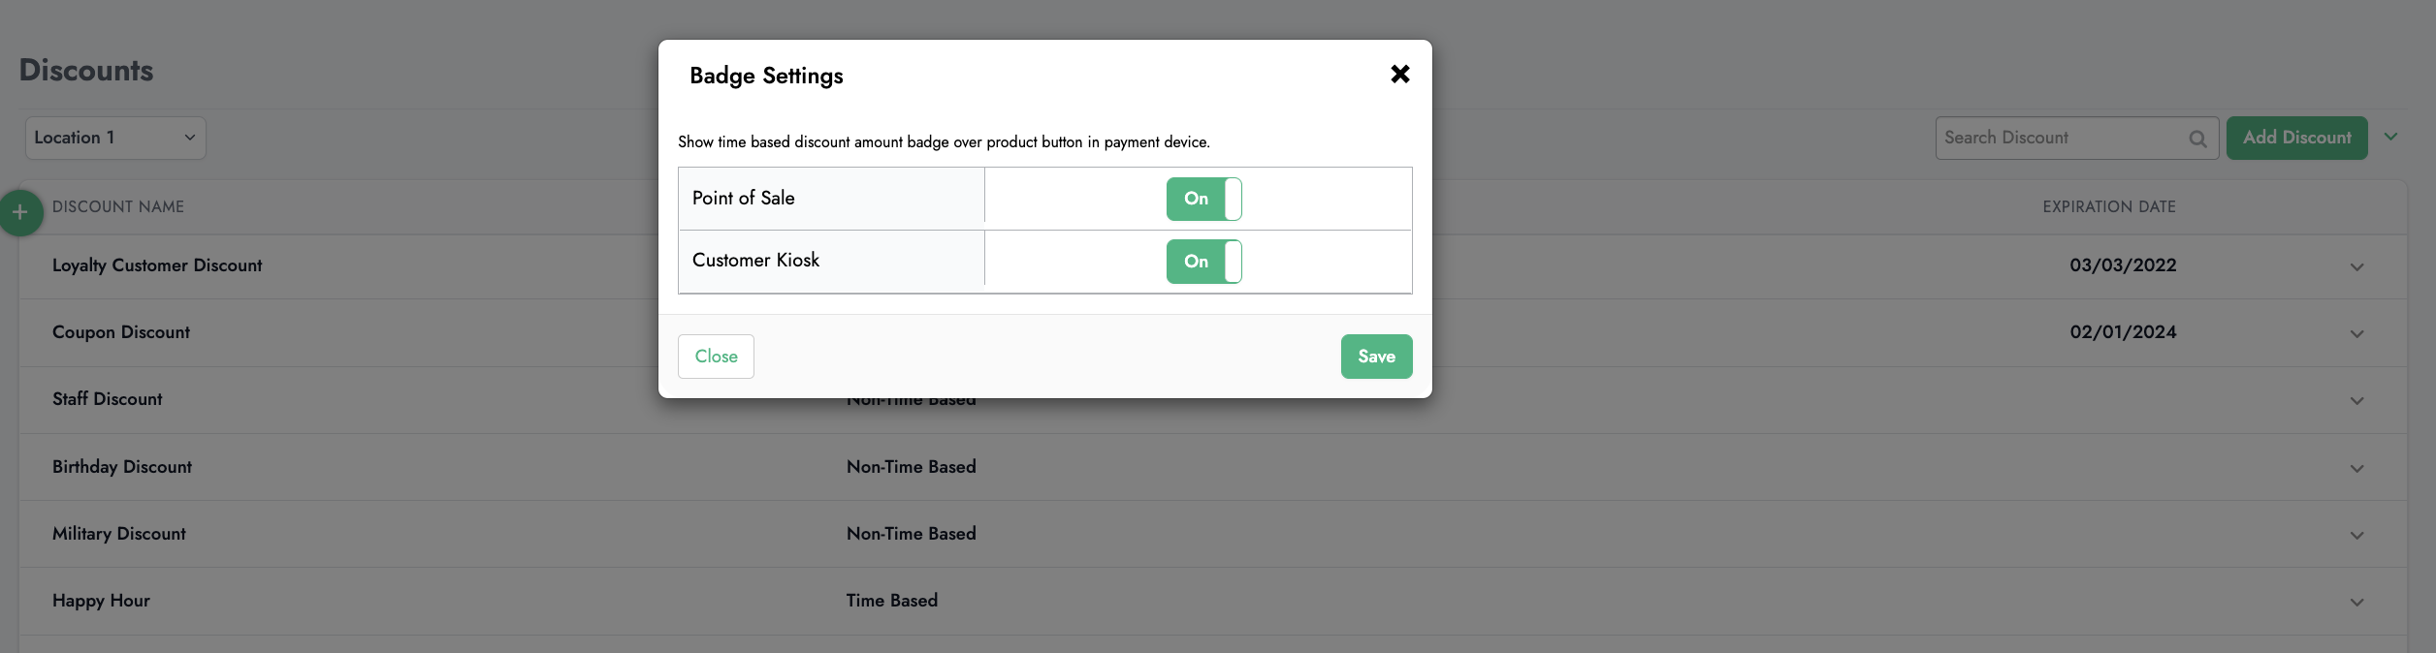
Task: Expand the Loyalty Customer Discount row
Action: coord(2356,266)
